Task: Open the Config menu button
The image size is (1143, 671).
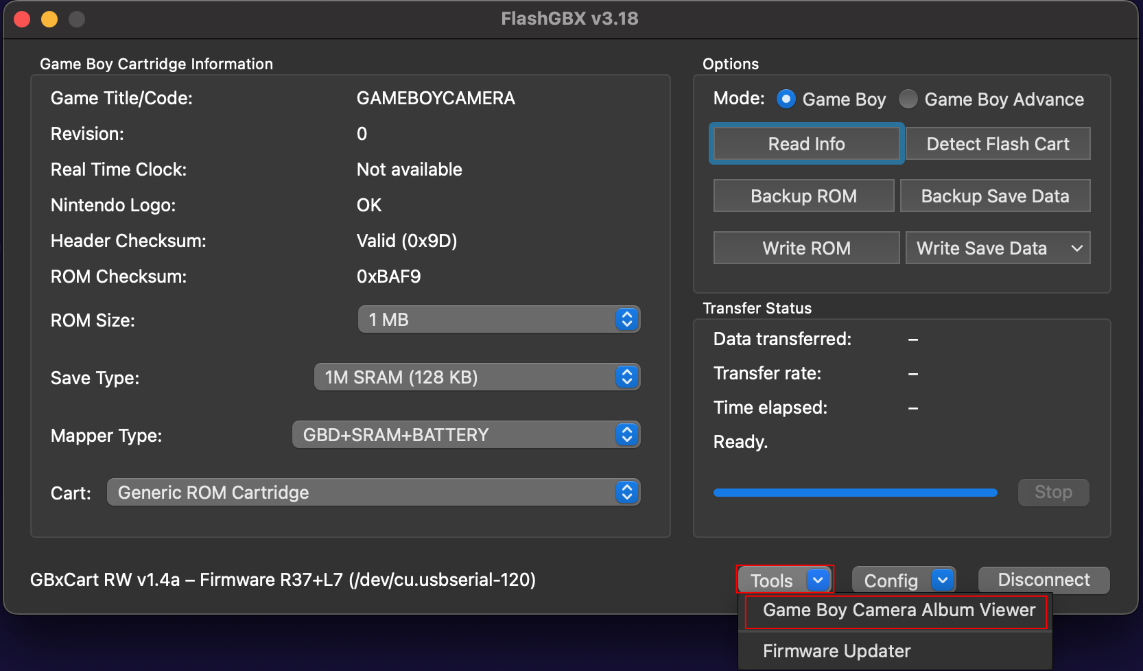Action: [904, 580]
